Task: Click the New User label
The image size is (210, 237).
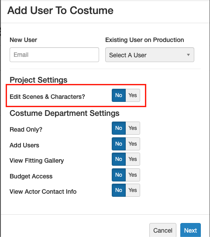Action: point(24,40)
